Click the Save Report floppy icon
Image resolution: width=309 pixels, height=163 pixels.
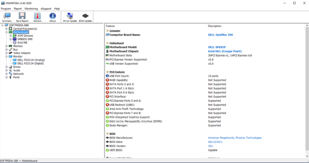coord(22,17)
